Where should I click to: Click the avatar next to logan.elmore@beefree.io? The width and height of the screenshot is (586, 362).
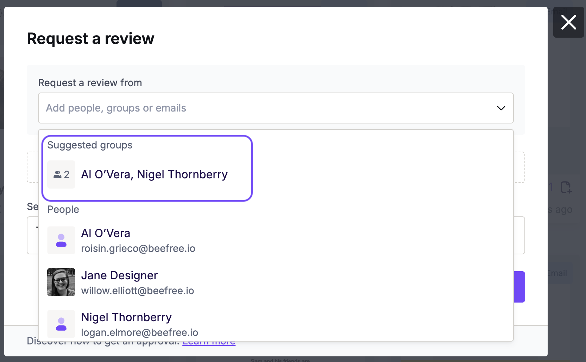[61, 324]
